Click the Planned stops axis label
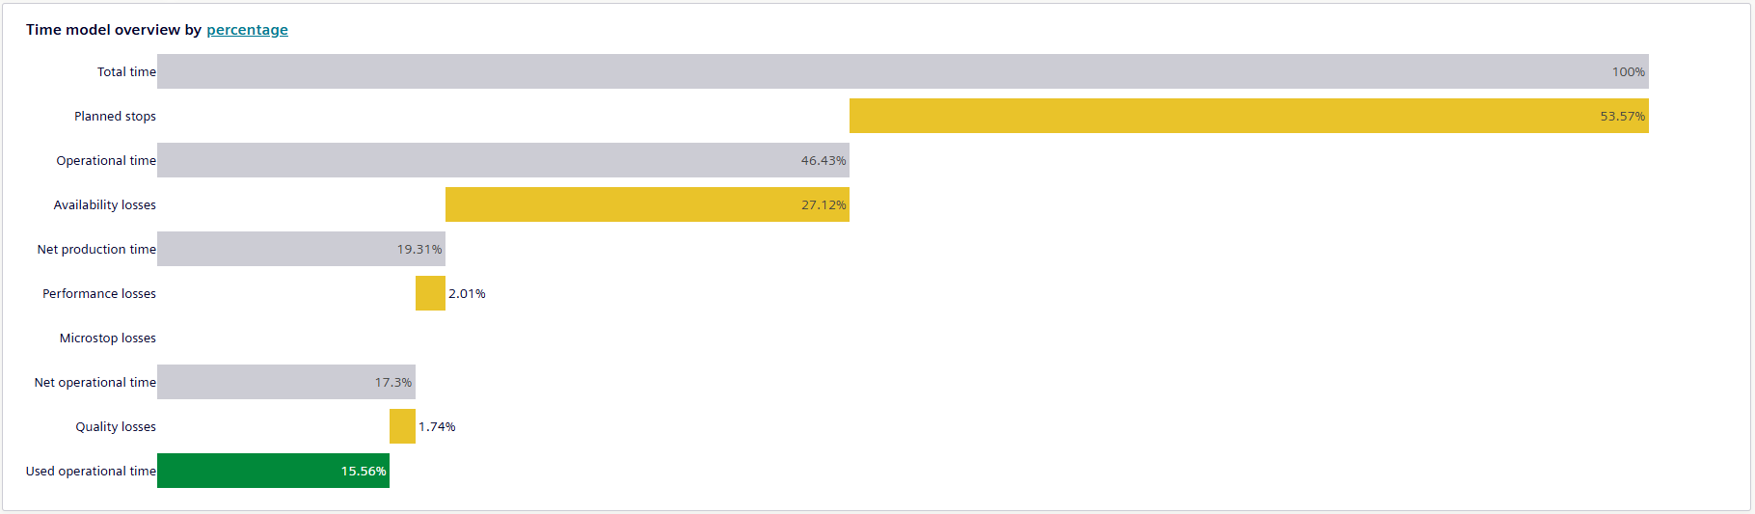Image resolution: width=1755 pixels, height=514 pixels. click(115, 116)
